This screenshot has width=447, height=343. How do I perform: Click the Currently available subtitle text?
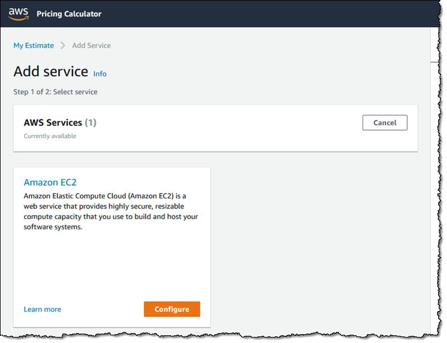(x=50, y=136)
